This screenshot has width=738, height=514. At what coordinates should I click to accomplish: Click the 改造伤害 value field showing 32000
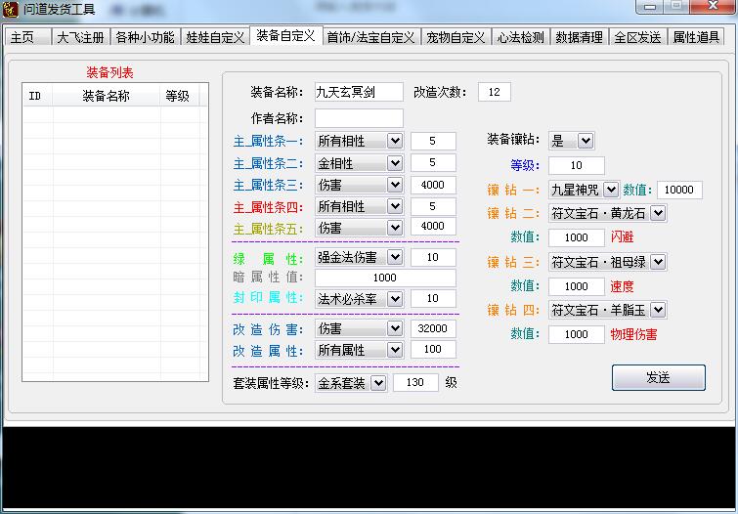[x=433, y=328]
